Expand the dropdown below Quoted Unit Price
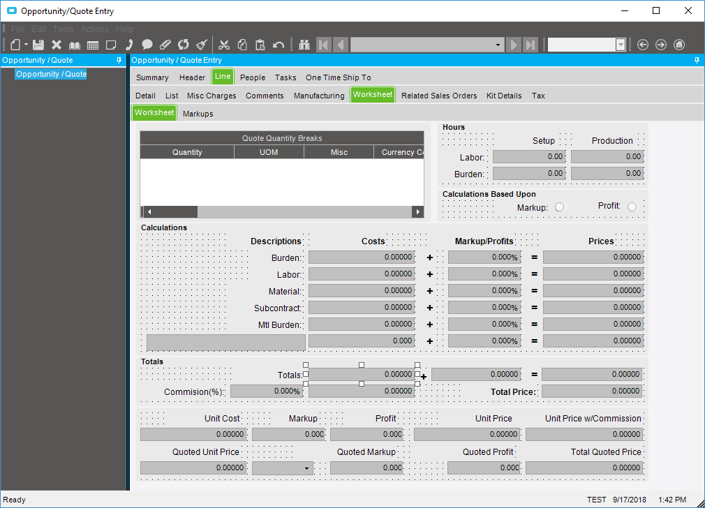The image size is (705, 508). pyautogui.click(x=307, y=468)
